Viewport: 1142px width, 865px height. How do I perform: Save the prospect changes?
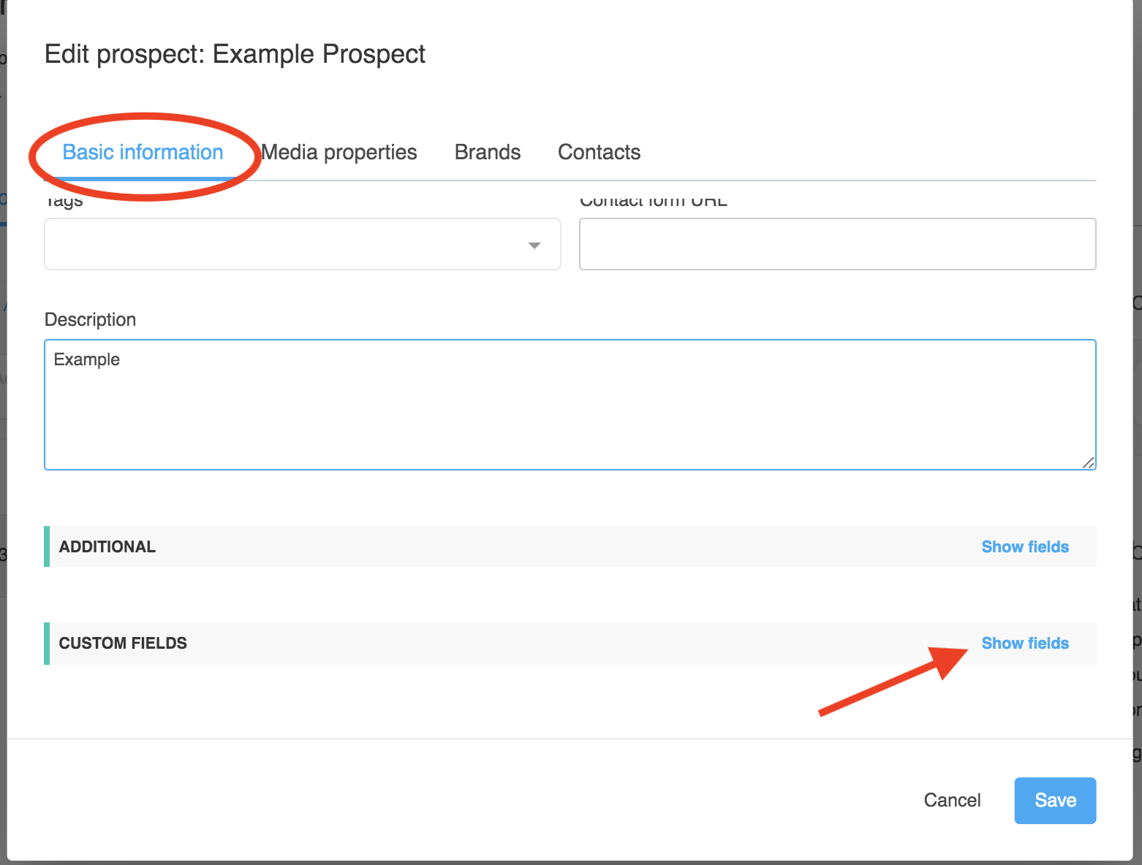1054,800
